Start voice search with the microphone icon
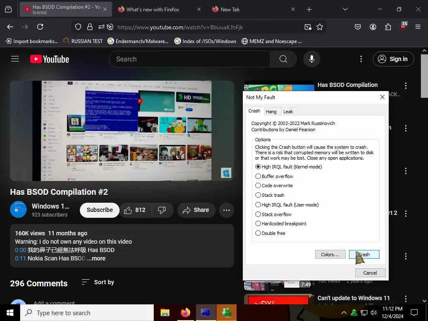Viewport: 428px width, 321px height. click(x=311, y=59)
